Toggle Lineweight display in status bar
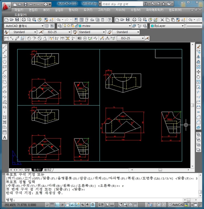The height and width of the screenshot is (209, 204). point(87,205)
